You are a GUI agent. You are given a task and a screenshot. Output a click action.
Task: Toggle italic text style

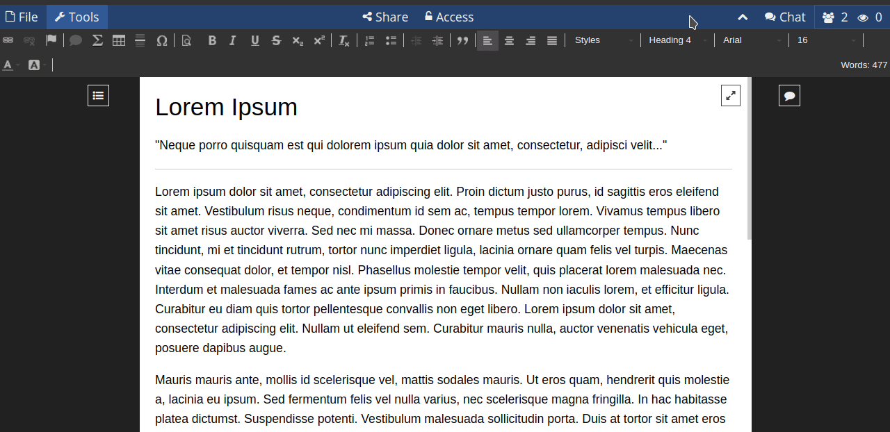pos(233,40)
